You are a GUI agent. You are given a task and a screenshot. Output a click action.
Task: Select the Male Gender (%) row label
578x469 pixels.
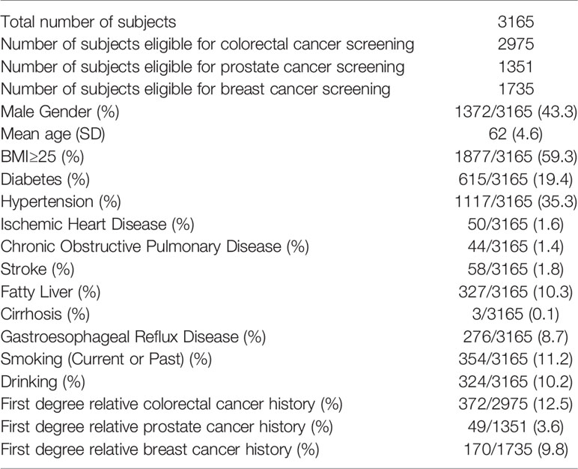tap(60, 112)
